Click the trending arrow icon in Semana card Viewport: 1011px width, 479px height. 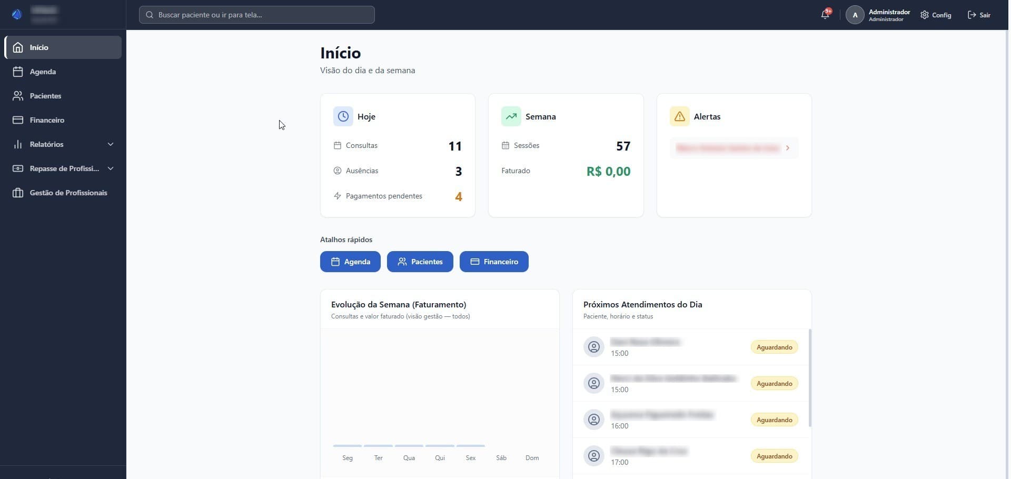tap(511, 116)
